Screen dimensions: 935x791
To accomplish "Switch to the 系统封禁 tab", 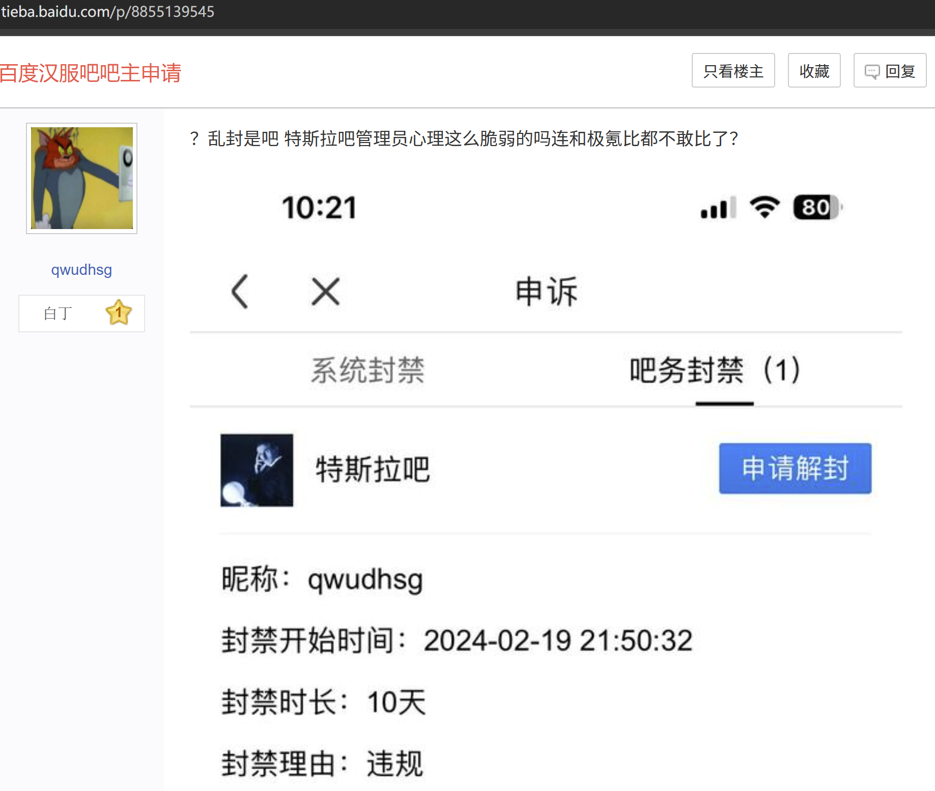I will pos(367,370).
